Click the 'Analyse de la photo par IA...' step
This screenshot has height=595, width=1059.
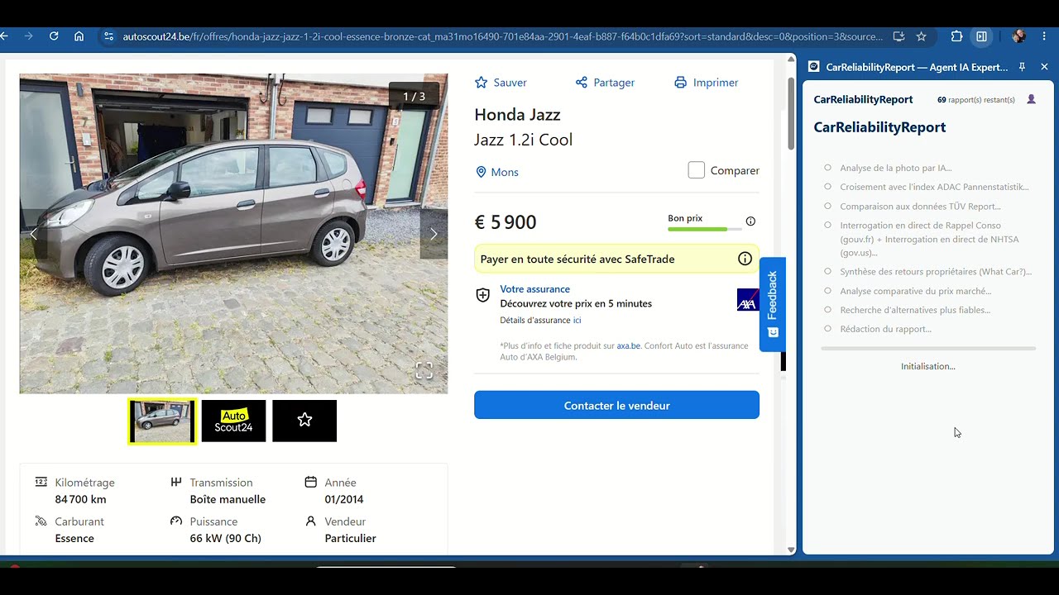tap(896, 168)
